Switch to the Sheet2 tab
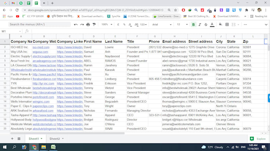This screenshot has width=270, height=151. point(54,139)
